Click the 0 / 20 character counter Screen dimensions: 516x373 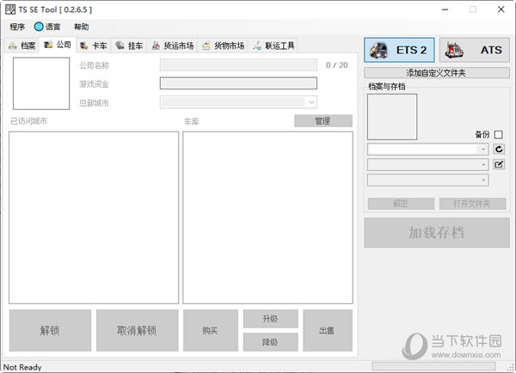[x=336, y=65]
